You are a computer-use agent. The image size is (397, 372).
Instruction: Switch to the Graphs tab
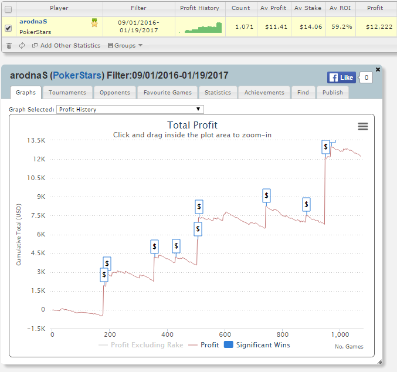click(x=26, y=93)
